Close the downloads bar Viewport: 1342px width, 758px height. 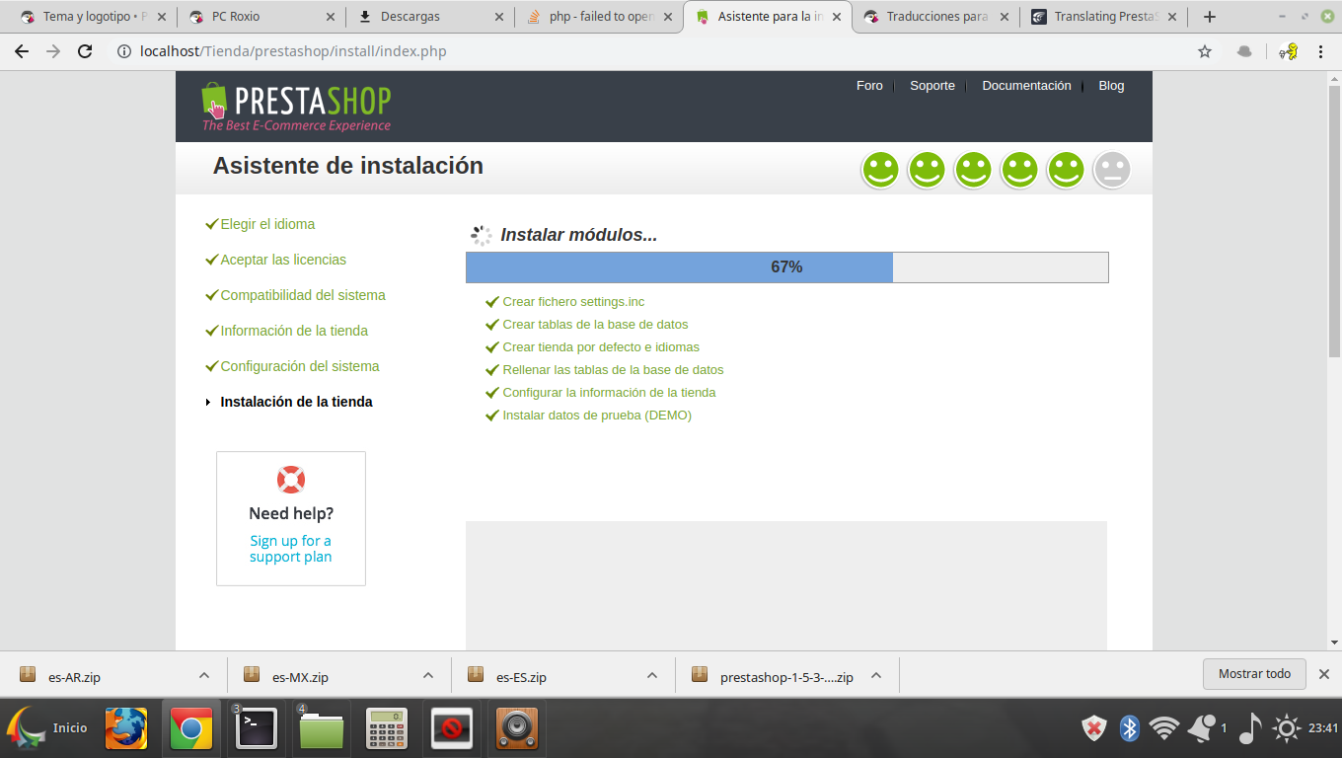1324,674
